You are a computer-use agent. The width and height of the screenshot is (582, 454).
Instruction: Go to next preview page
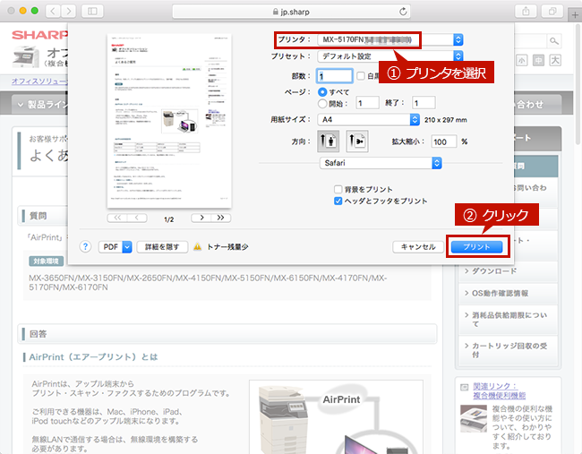(x=201, y=218)
